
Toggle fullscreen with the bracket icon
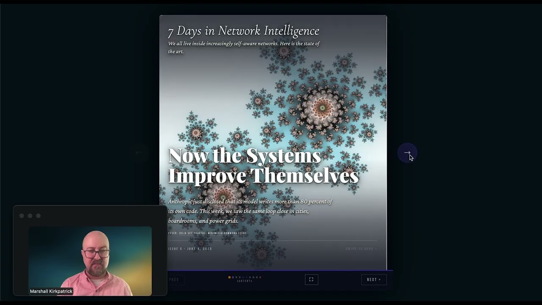[311, 280]
